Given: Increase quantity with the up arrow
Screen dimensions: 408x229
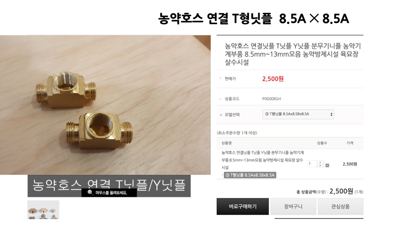Looking at the screenshot, I should [320, 162].
